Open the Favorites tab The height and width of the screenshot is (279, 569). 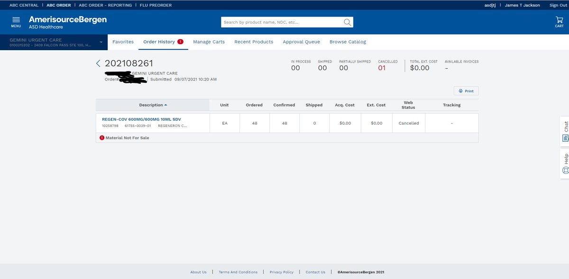[123, 42]
